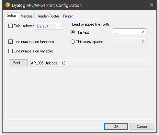Screen dimensions: 159x135
Task: Open the Header/Footer tab
Action: point(48,16)
